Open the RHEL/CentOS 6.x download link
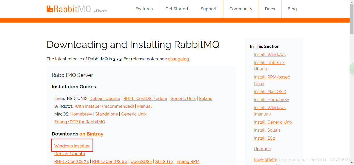Viewport: 354px width, 165px height. pyautogui.click(x=110, y=161)
